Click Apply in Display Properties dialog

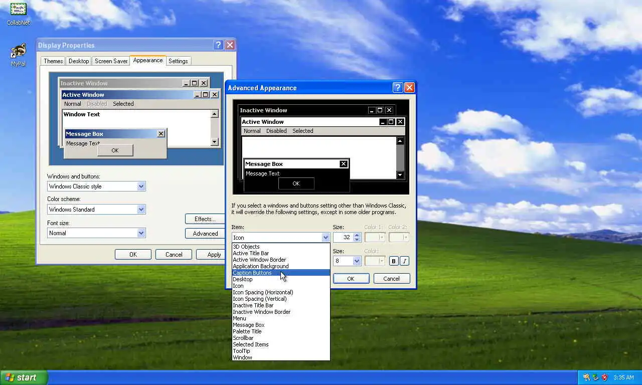click(210, 255)
